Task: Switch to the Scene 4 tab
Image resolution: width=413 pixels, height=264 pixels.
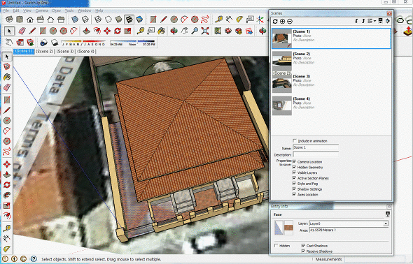Action: click(x=85, y=52)
